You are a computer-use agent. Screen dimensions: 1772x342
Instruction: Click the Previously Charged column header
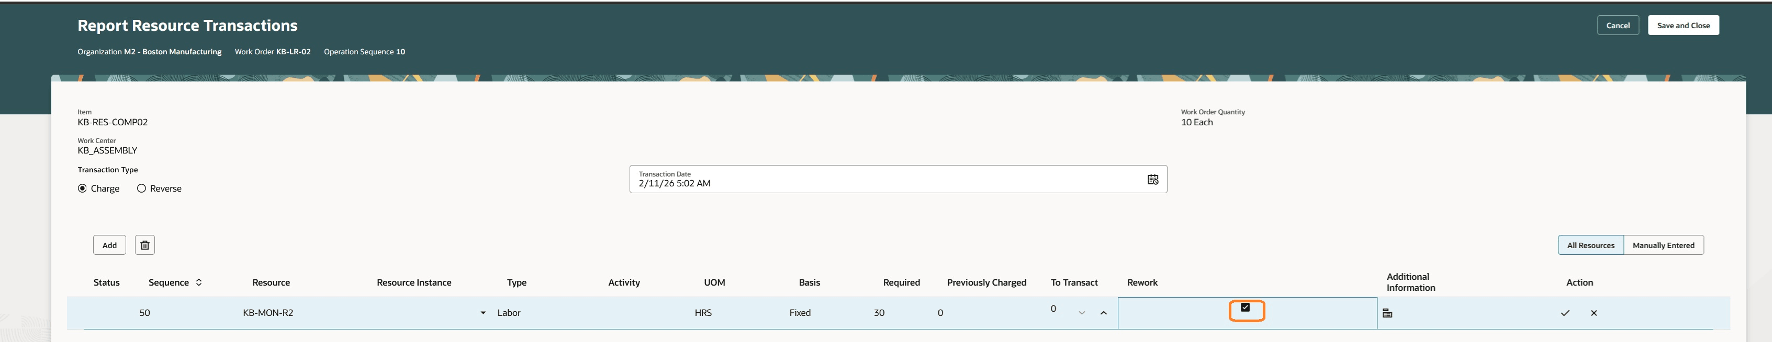pos(986,282)
